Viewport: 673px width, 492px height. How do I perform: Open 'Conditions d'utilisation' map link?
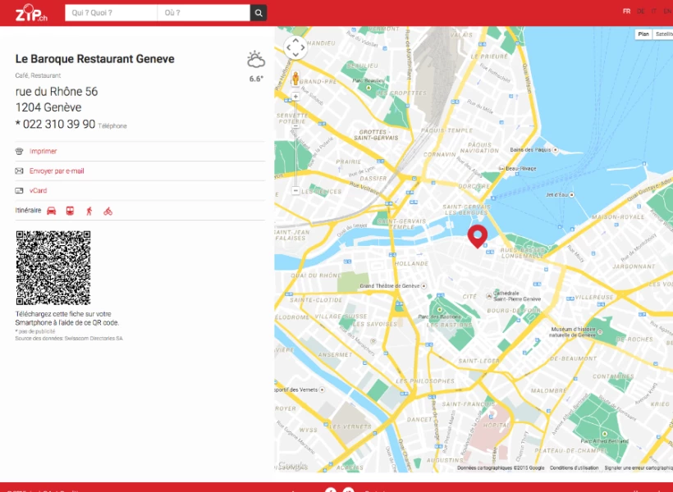tap(574, 468)
